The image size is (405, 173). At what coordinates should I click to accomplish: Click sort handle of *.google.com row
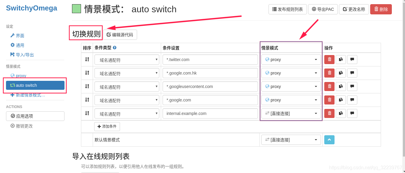[x=87, y=100]
